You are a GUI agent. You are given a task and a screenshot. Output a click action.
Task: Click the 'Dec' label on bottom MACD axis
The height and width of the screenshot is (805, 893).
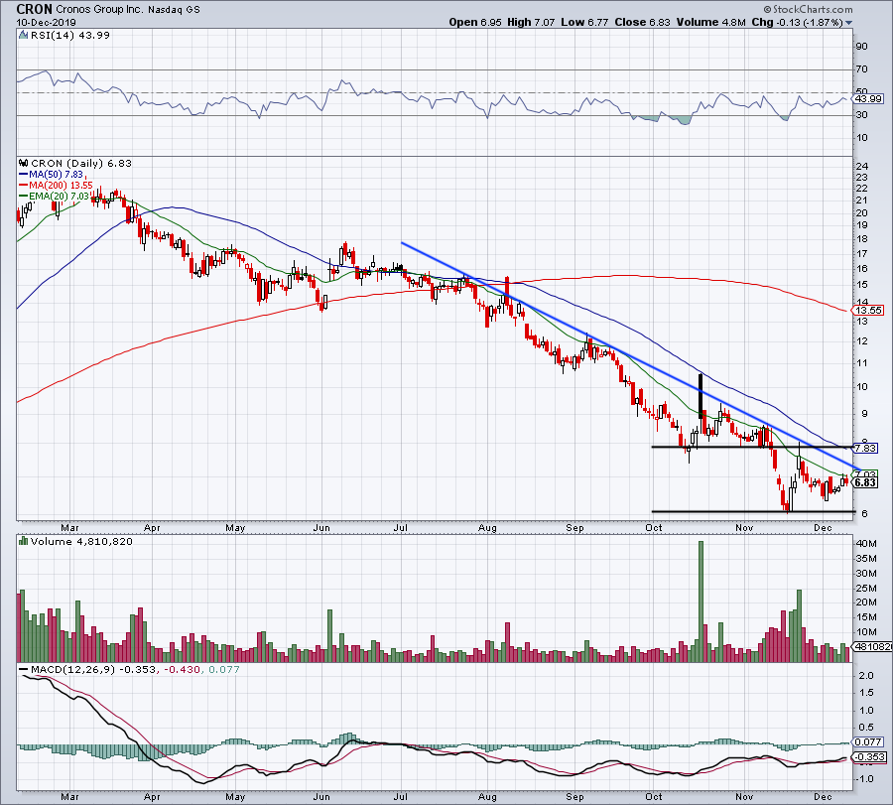pyautogui.click(x=823, y=796)
